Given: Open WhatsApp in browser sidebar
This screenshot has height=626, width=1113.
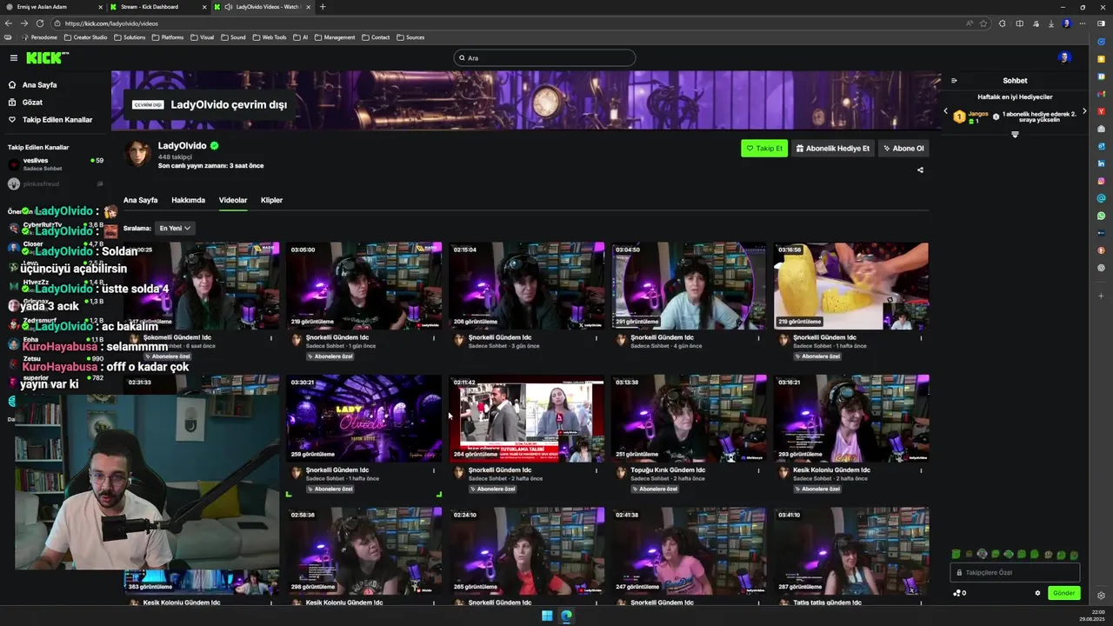Looking at the screenshot, I should [1102, 215].
